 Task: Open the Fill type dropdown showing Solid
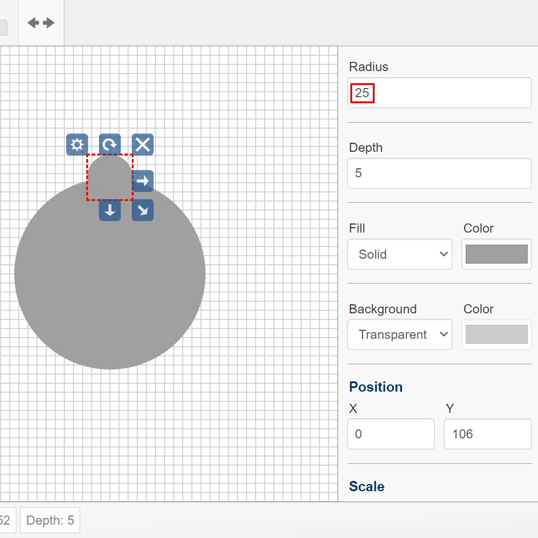pos(400,254)
